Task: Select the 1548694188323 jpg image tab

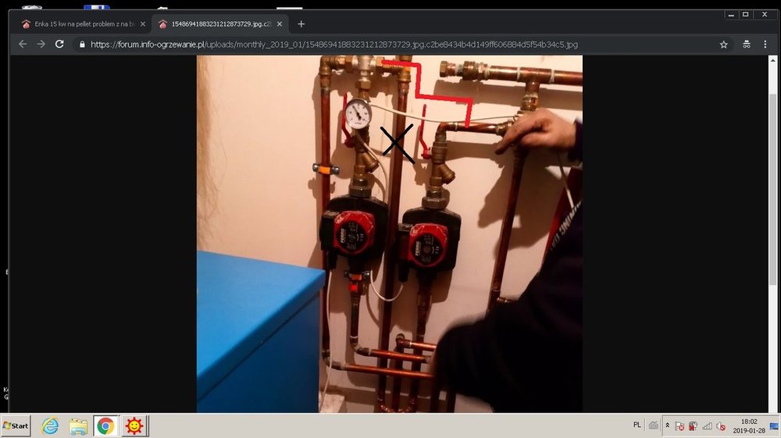Action: pyautogui.click(x=215, y=24)
